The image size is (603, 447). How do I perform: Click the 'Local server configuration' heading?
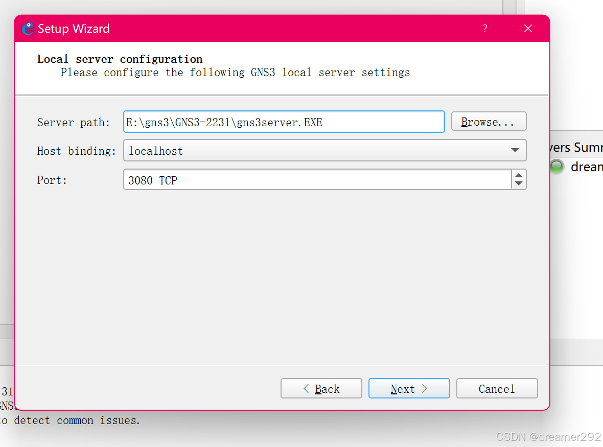120,59
